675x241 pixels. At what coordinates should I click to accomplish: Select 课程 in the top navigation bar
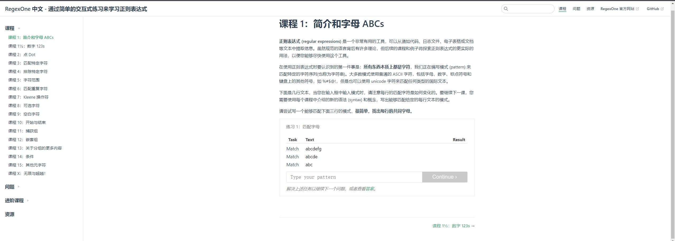(x=562, y=8)
